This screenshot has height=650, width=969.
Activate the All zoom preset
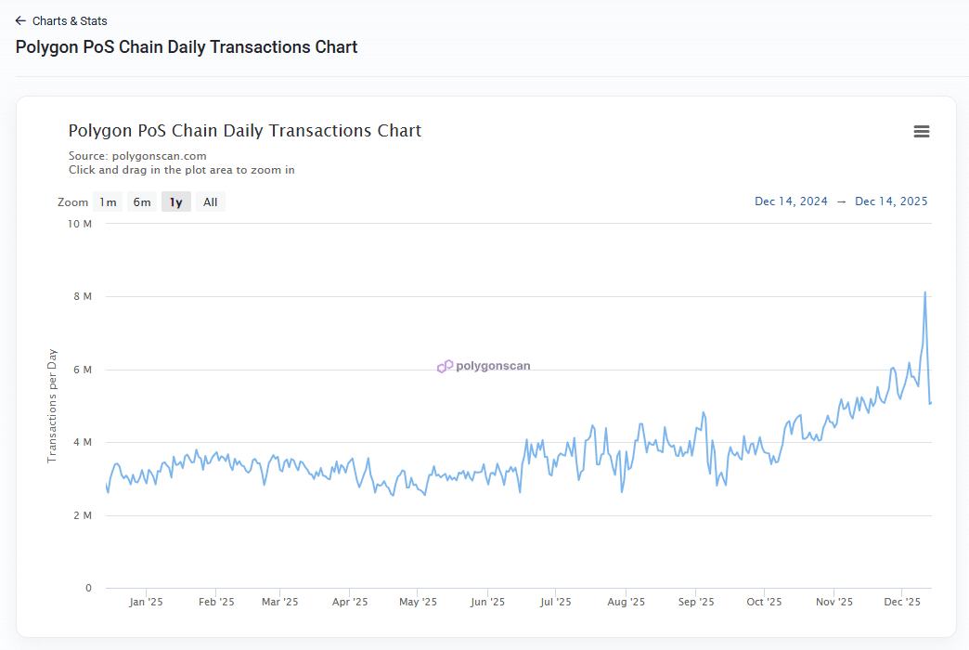click(x=210, y=201)
